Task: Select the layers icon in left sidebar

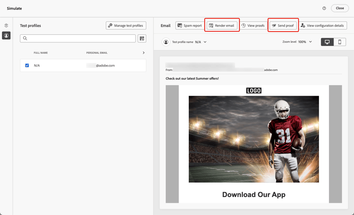Action: point(6,25)
